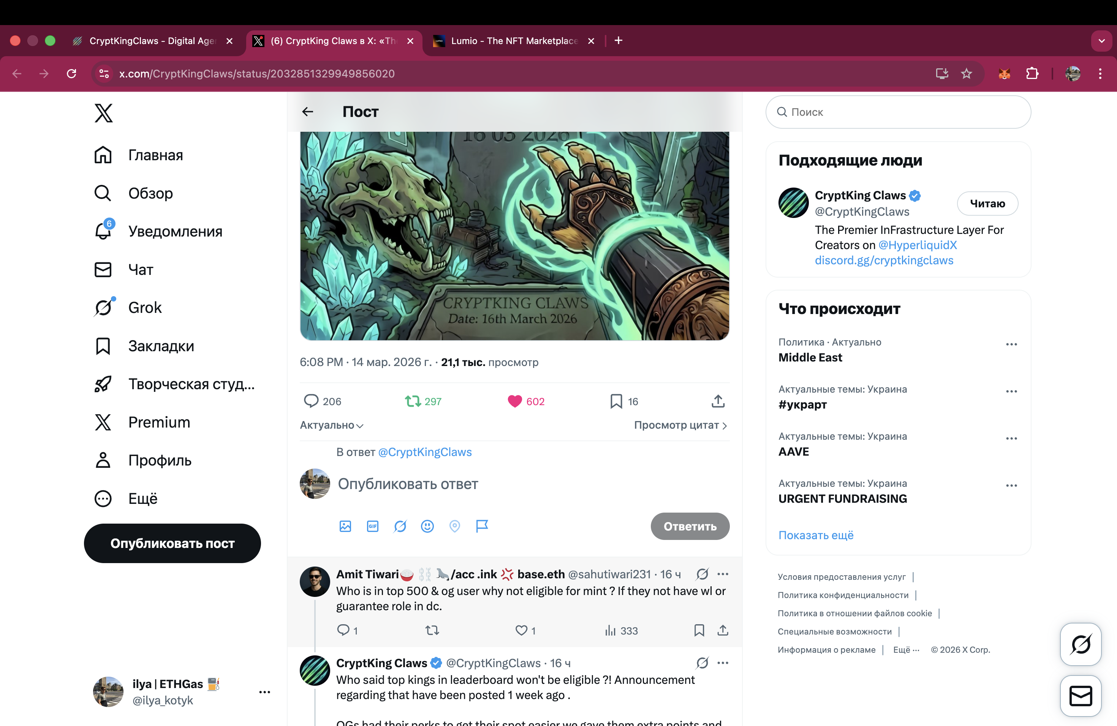
Task: Switch to CryptKingClaws - Digital Age tab
Action: 152,41
